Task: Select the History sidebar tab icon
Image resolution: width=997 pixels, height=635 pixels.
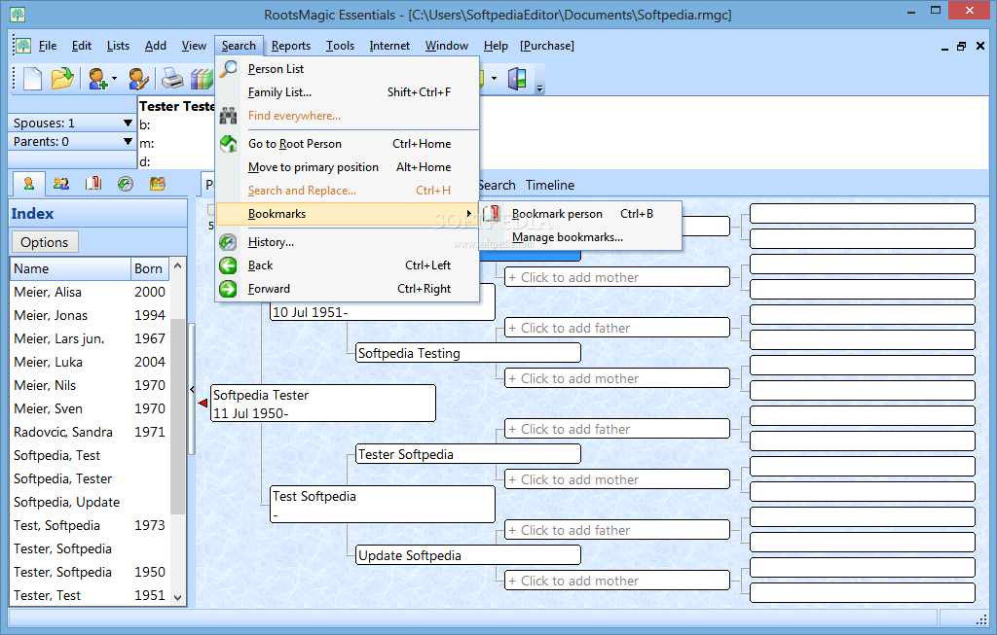Action: 126,184
